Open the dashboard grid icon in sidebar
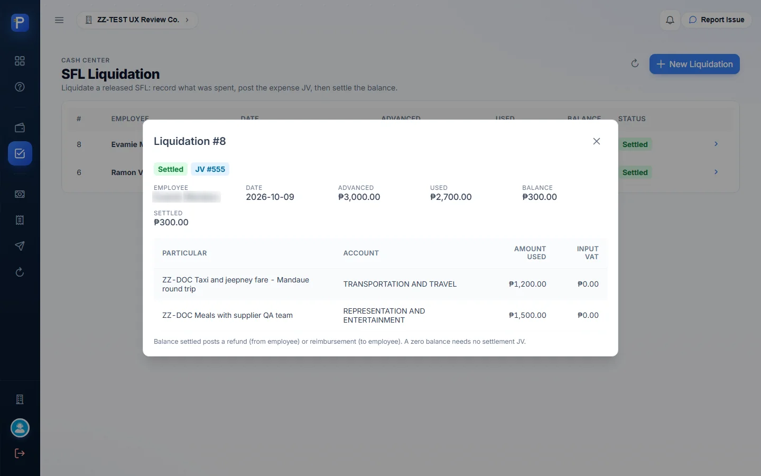This screenshot has height=476, width=761. (20, 61)
